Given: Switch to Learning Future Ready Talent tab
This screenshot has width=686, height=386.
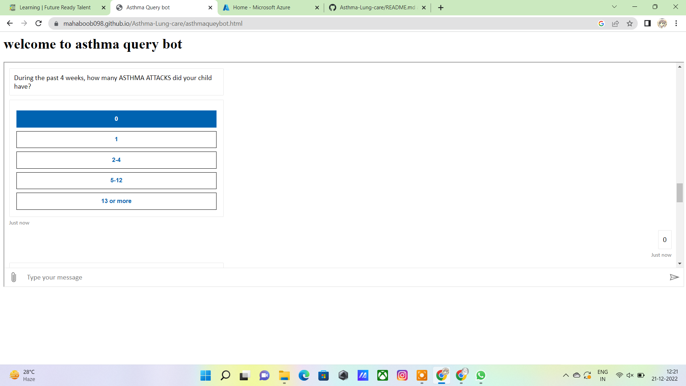Looking at the screenshot, I should click(55, 8).
